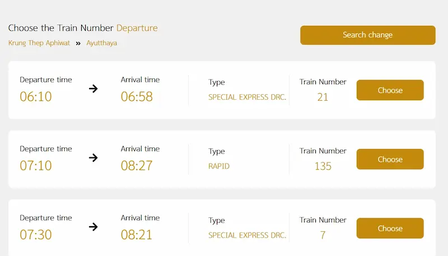Screen dimensions: 448x256
Task: Click SPECIAL EXPRESS DRC. type for train 21
Action: point(247,97)
